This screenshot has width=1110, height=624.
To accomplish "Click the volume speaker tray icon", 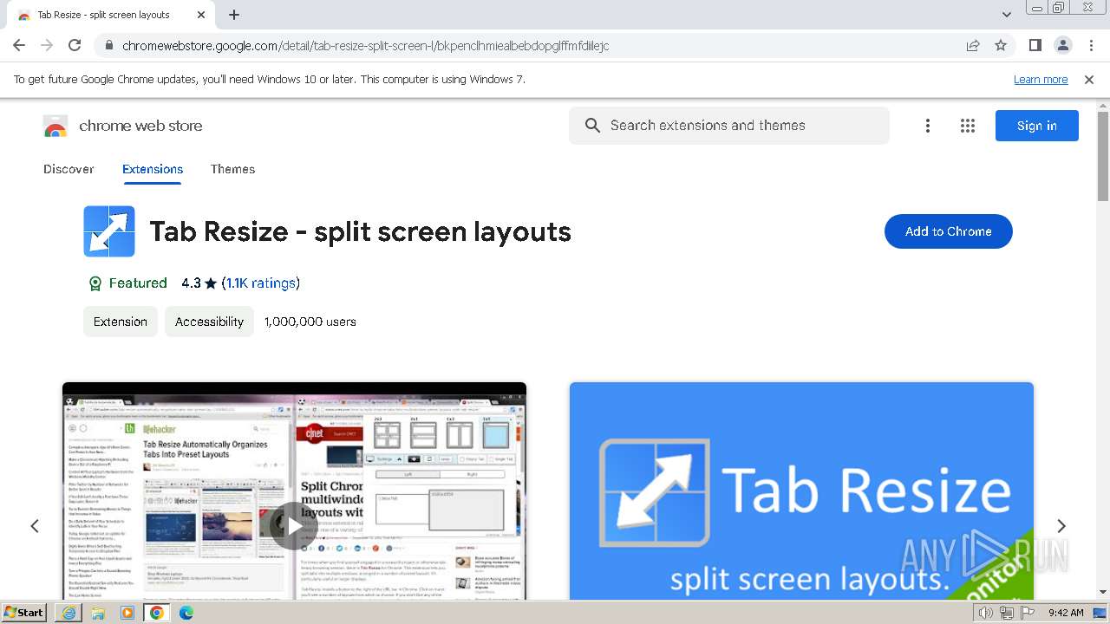I will click(986, 613).
